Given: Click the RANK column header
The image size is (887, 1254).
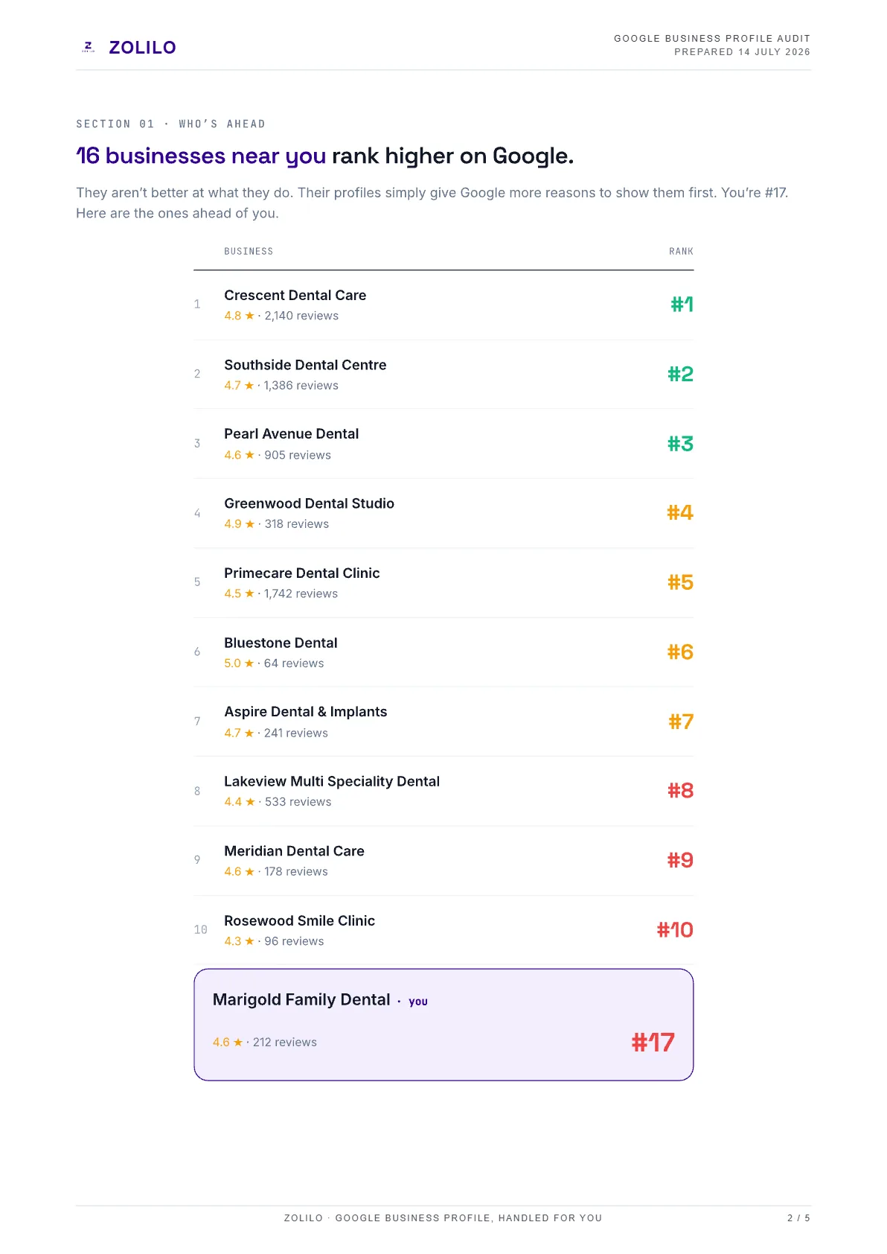Looking at the screenshot, I should (681, 252).
